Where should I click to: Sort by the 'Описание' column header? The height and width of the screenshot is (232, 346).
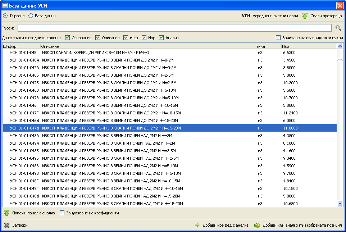pyautogui.click(x=147, y=46)
